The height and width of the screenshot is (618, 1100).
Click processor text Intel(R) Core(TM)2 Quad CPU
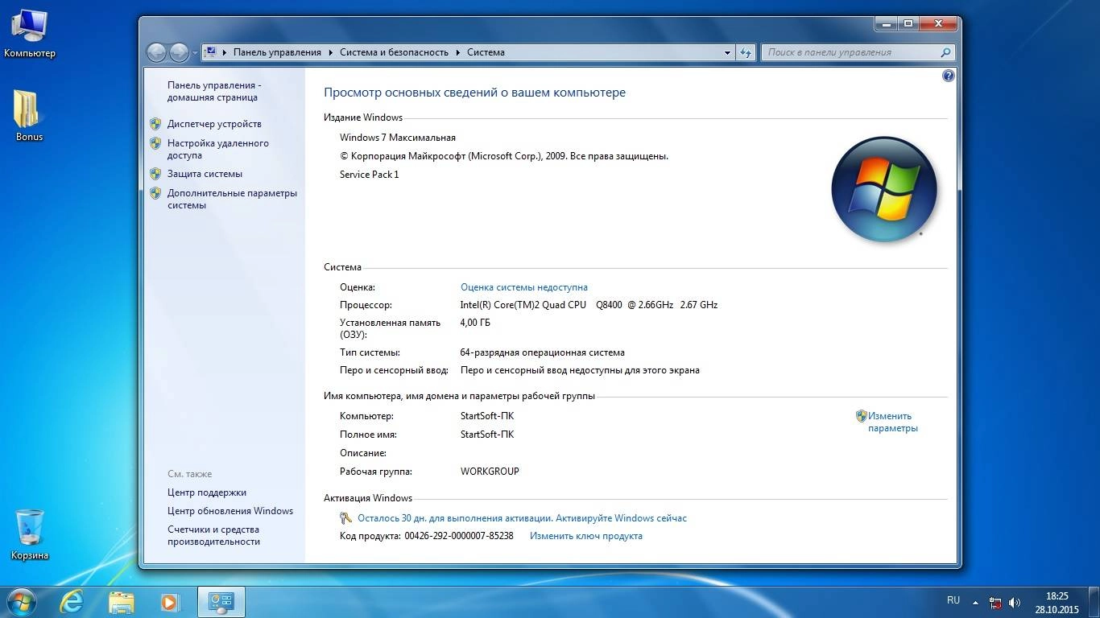(x=523, y=305)
